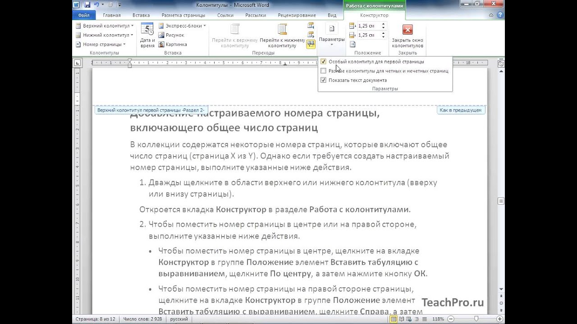Collapse the Параметры dropdown button
Screen dimensions: 577x324
click(x=331, y=35)
